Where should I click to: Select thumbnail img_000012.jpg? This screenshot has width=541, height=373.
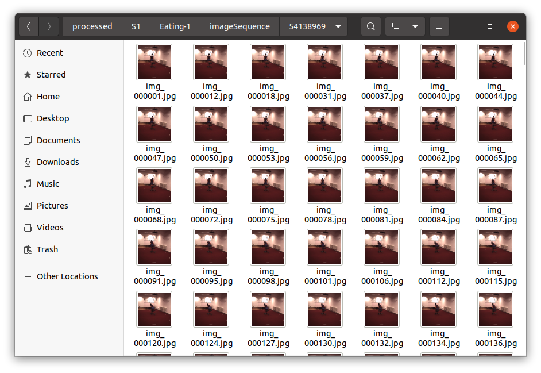click(x=211, y=62)
